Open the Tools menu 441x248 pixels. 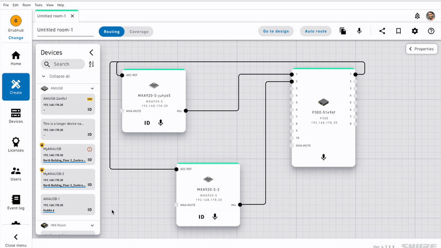(x=39, y=5)
